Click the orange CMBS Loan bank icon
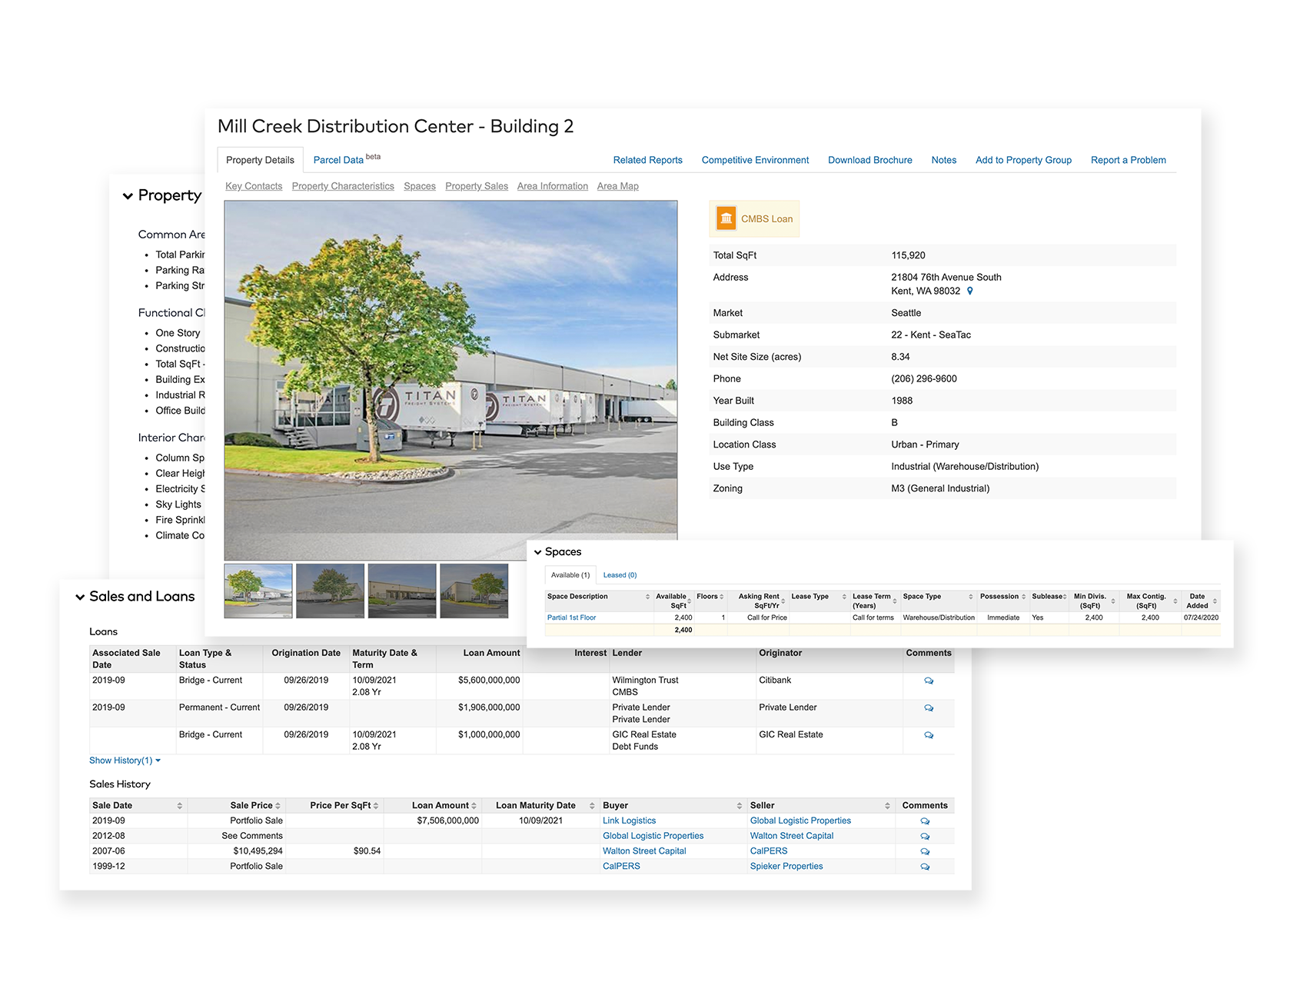This screenshot has width=1290, height=1002. (725, 218)
